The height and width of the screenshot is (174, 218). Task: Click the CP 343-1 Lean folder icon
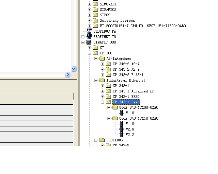click(x=108, y=102)
